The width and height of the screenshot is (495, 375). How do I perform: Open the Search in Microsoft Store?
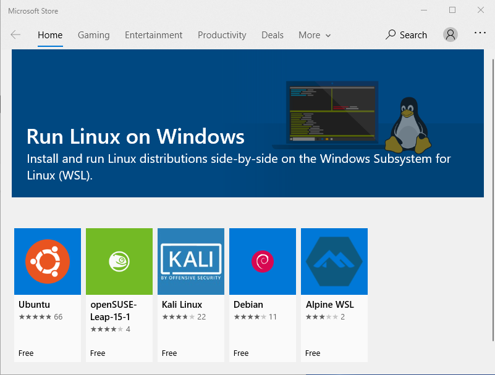[406, 35]
